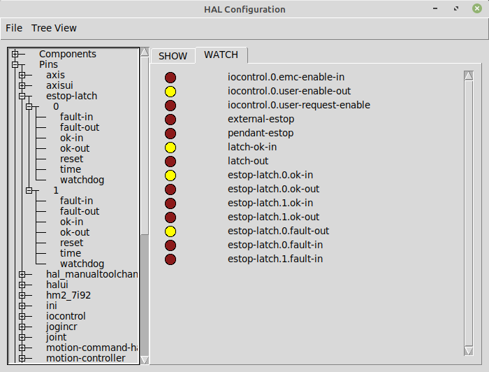Open the File menu
This screenshot has width=489, height=372.
(14, 28)
